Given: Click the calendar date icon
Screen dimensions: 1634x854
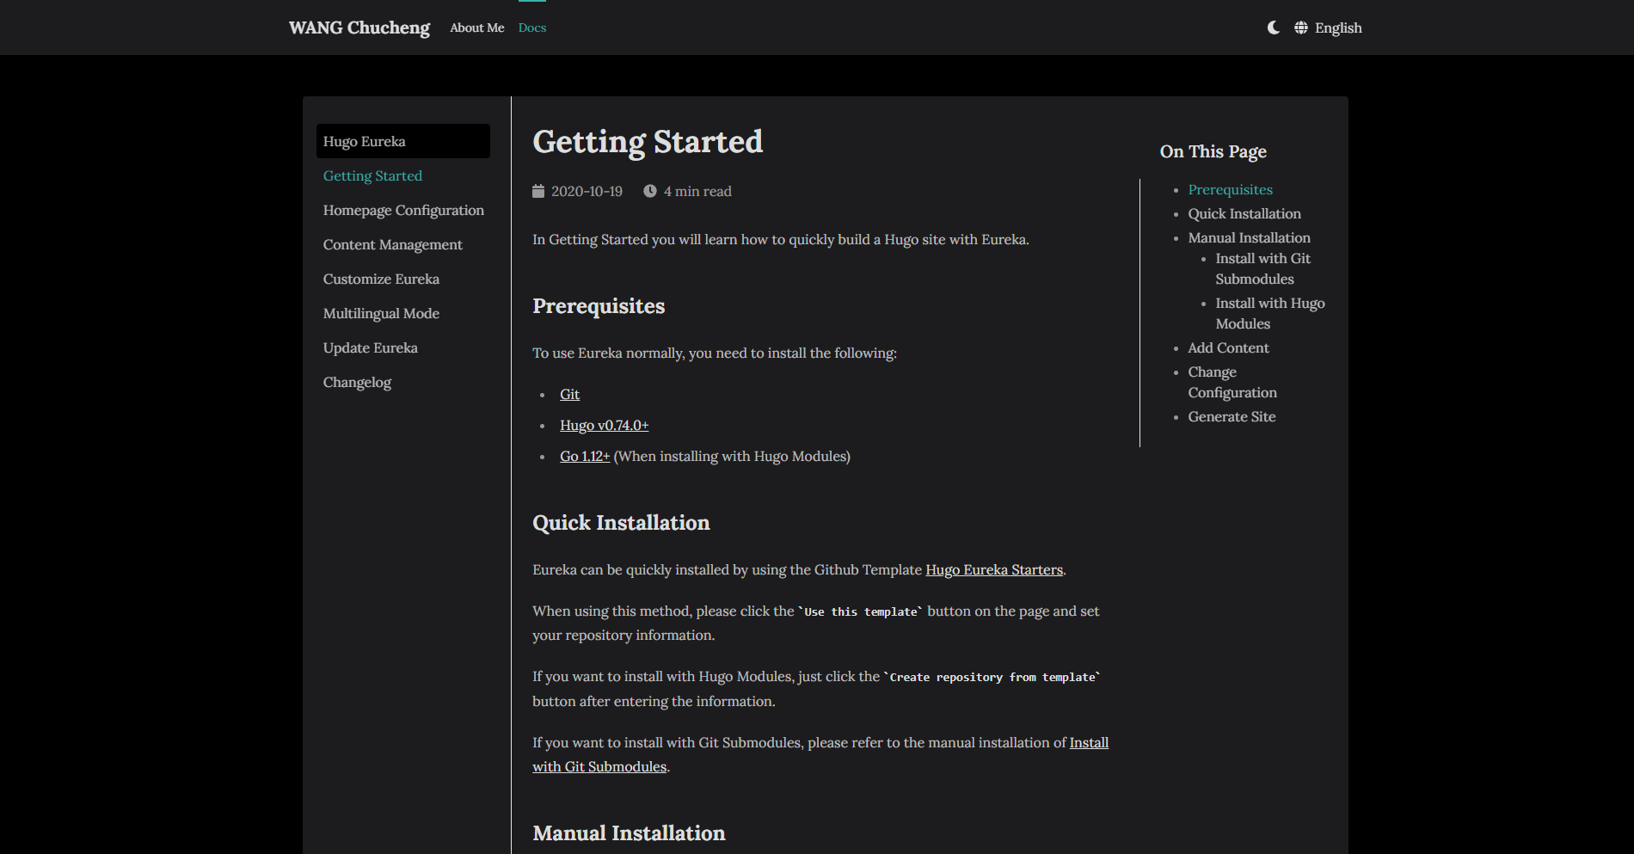Looking at the screenshot, I should (x=538, y=191).
